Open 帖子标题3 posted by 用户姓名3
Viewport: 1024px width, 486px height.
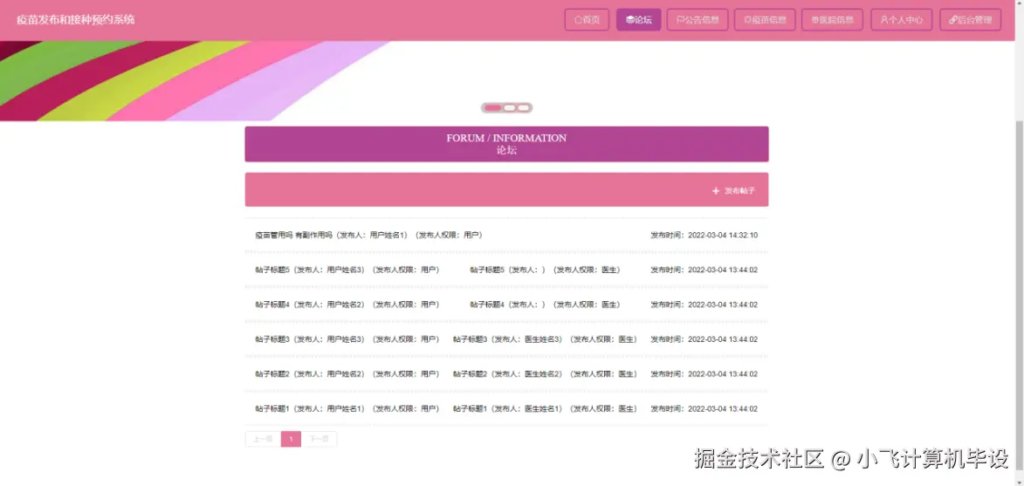[x=347, y=339]
